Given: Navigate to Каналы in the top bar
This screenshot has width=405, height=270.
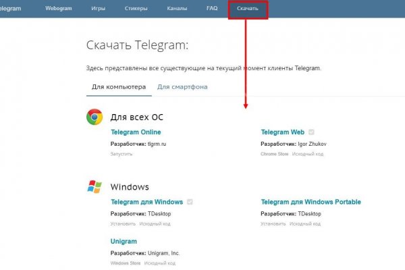Looking at the screenshot, I should [177, 9].
